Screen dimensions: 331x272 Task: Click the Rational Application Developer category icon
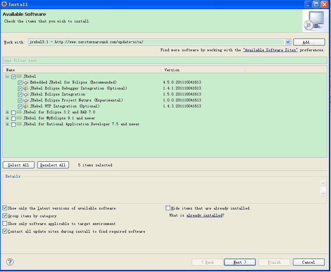19,124
